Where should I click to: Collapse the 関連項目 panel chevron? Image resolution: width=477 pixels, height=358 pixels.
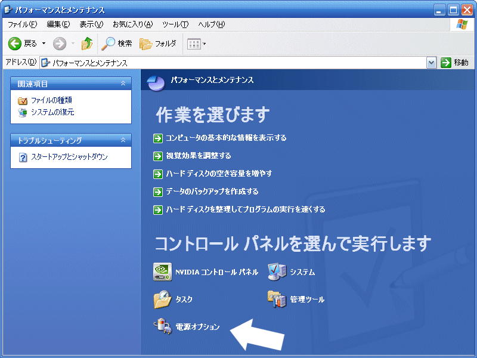point(123,83)
